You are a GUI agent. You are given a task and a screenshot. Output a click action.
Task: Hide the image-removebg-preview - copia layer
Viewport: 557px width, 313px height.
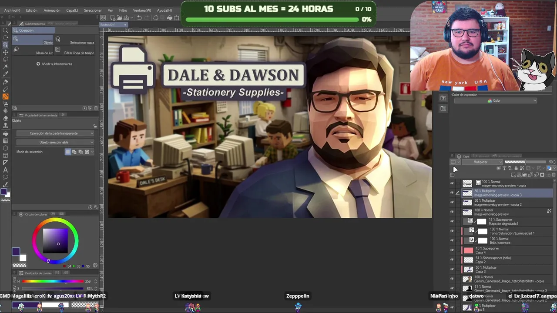452,183
